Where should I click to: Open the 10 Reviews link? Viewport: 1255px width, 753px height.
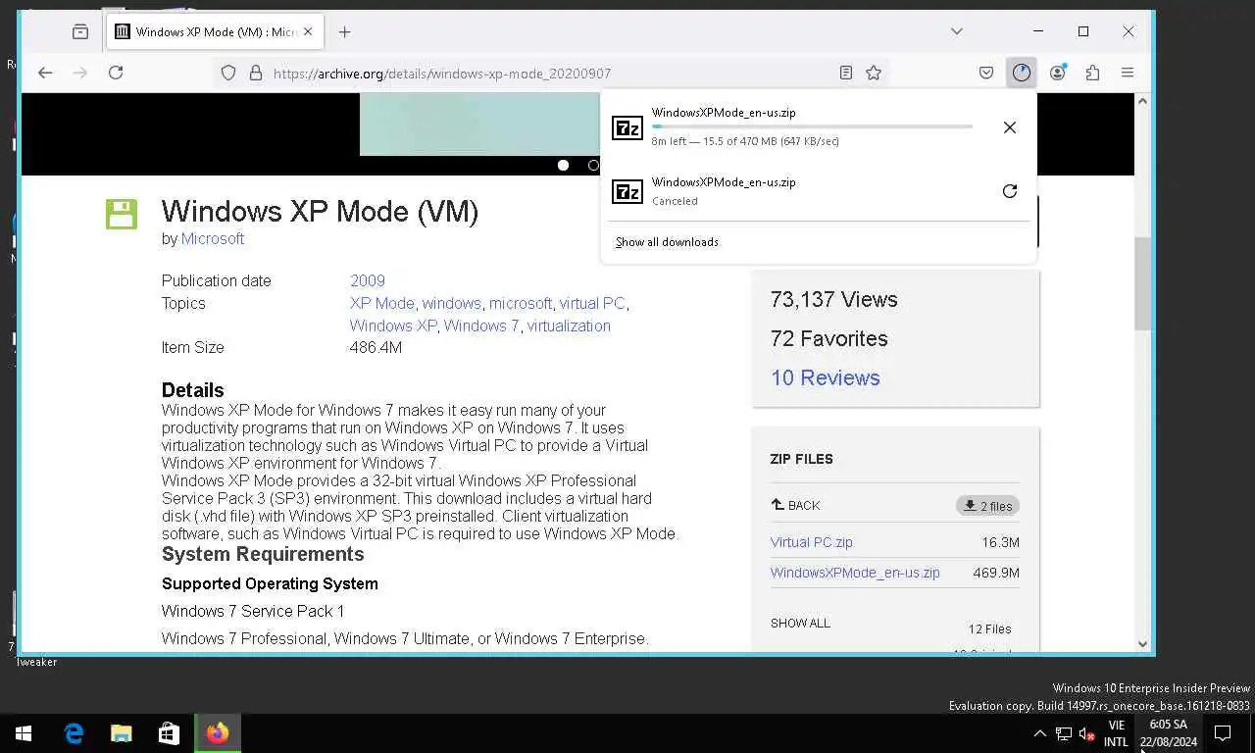click(826, 377)
